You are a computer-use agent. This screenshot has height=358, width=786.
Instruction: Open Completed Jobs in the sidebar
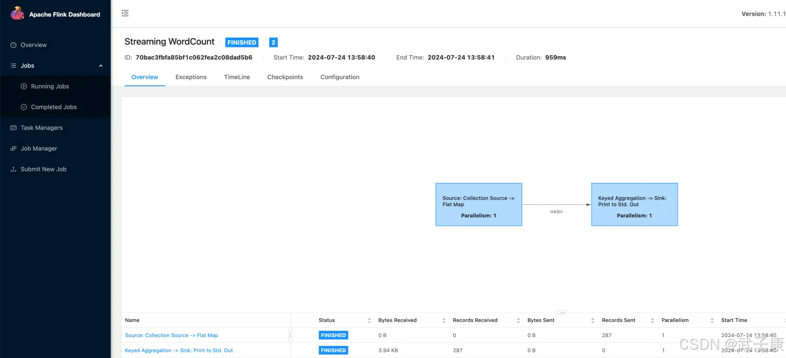pyautogui.click(x=54, y=107)
